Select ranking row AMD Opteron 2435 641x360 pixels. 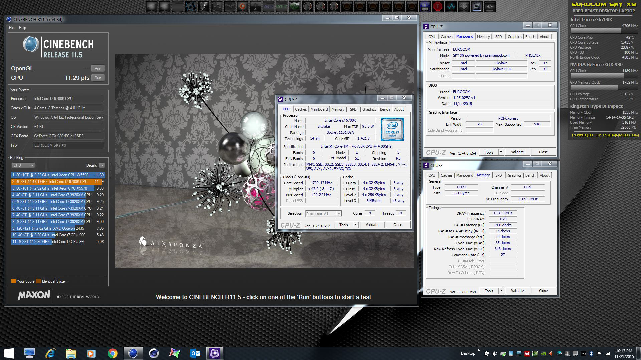(x=58, y=228)
